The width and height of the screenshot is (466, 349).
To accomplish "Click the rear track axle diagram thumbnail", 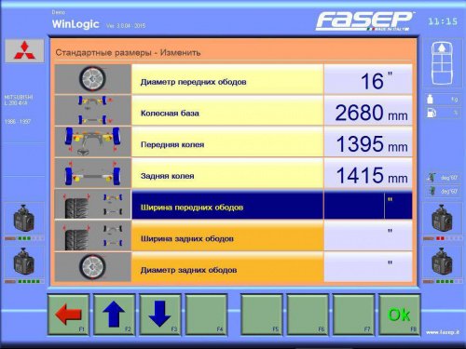I will pyautogui.click(x=93, y=173).
